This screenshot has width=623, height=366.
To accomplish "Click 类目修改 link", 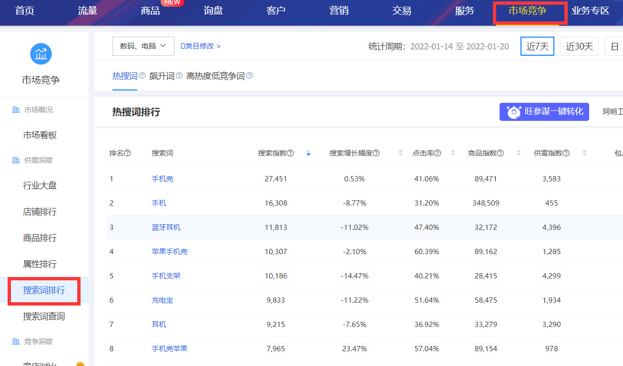I will coord(201,46).
